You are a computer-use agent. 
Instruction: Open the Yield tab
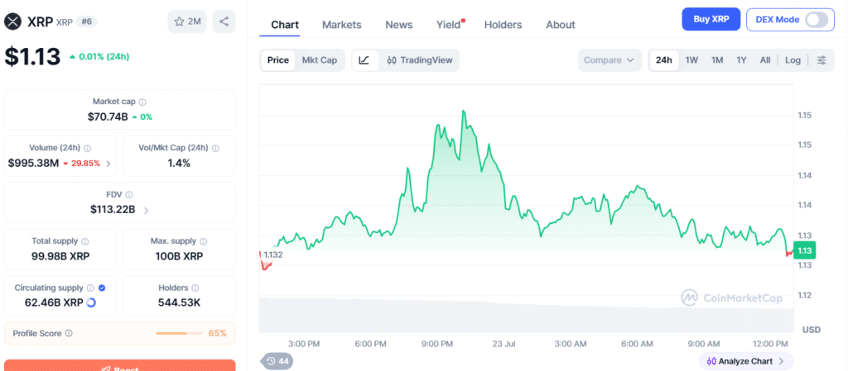pos(449,25)
